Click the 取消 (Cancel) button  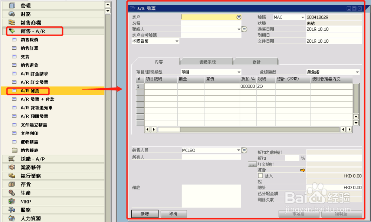tap(173, 213)
